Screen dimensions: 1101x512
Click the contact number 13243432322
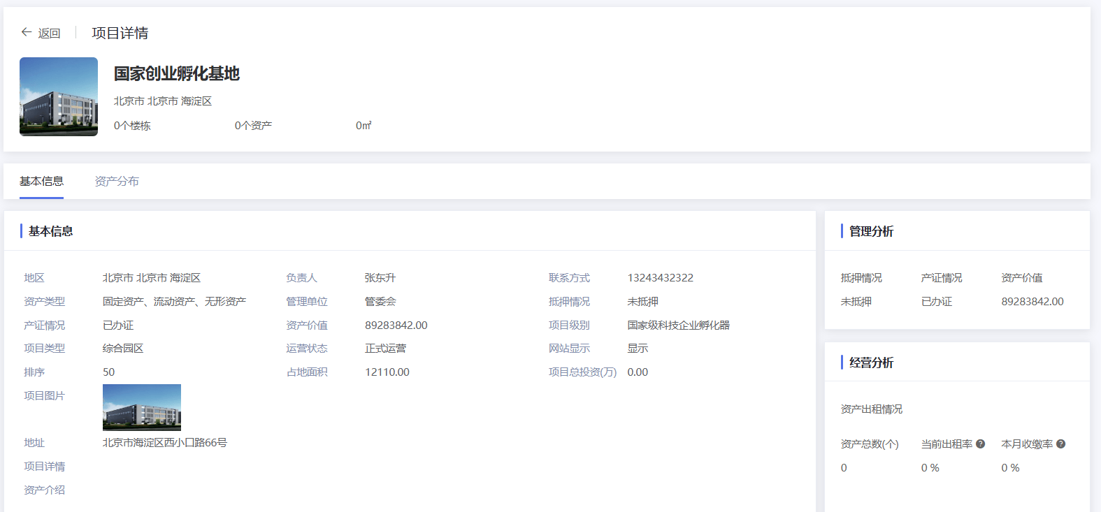(x=660, y=278)
